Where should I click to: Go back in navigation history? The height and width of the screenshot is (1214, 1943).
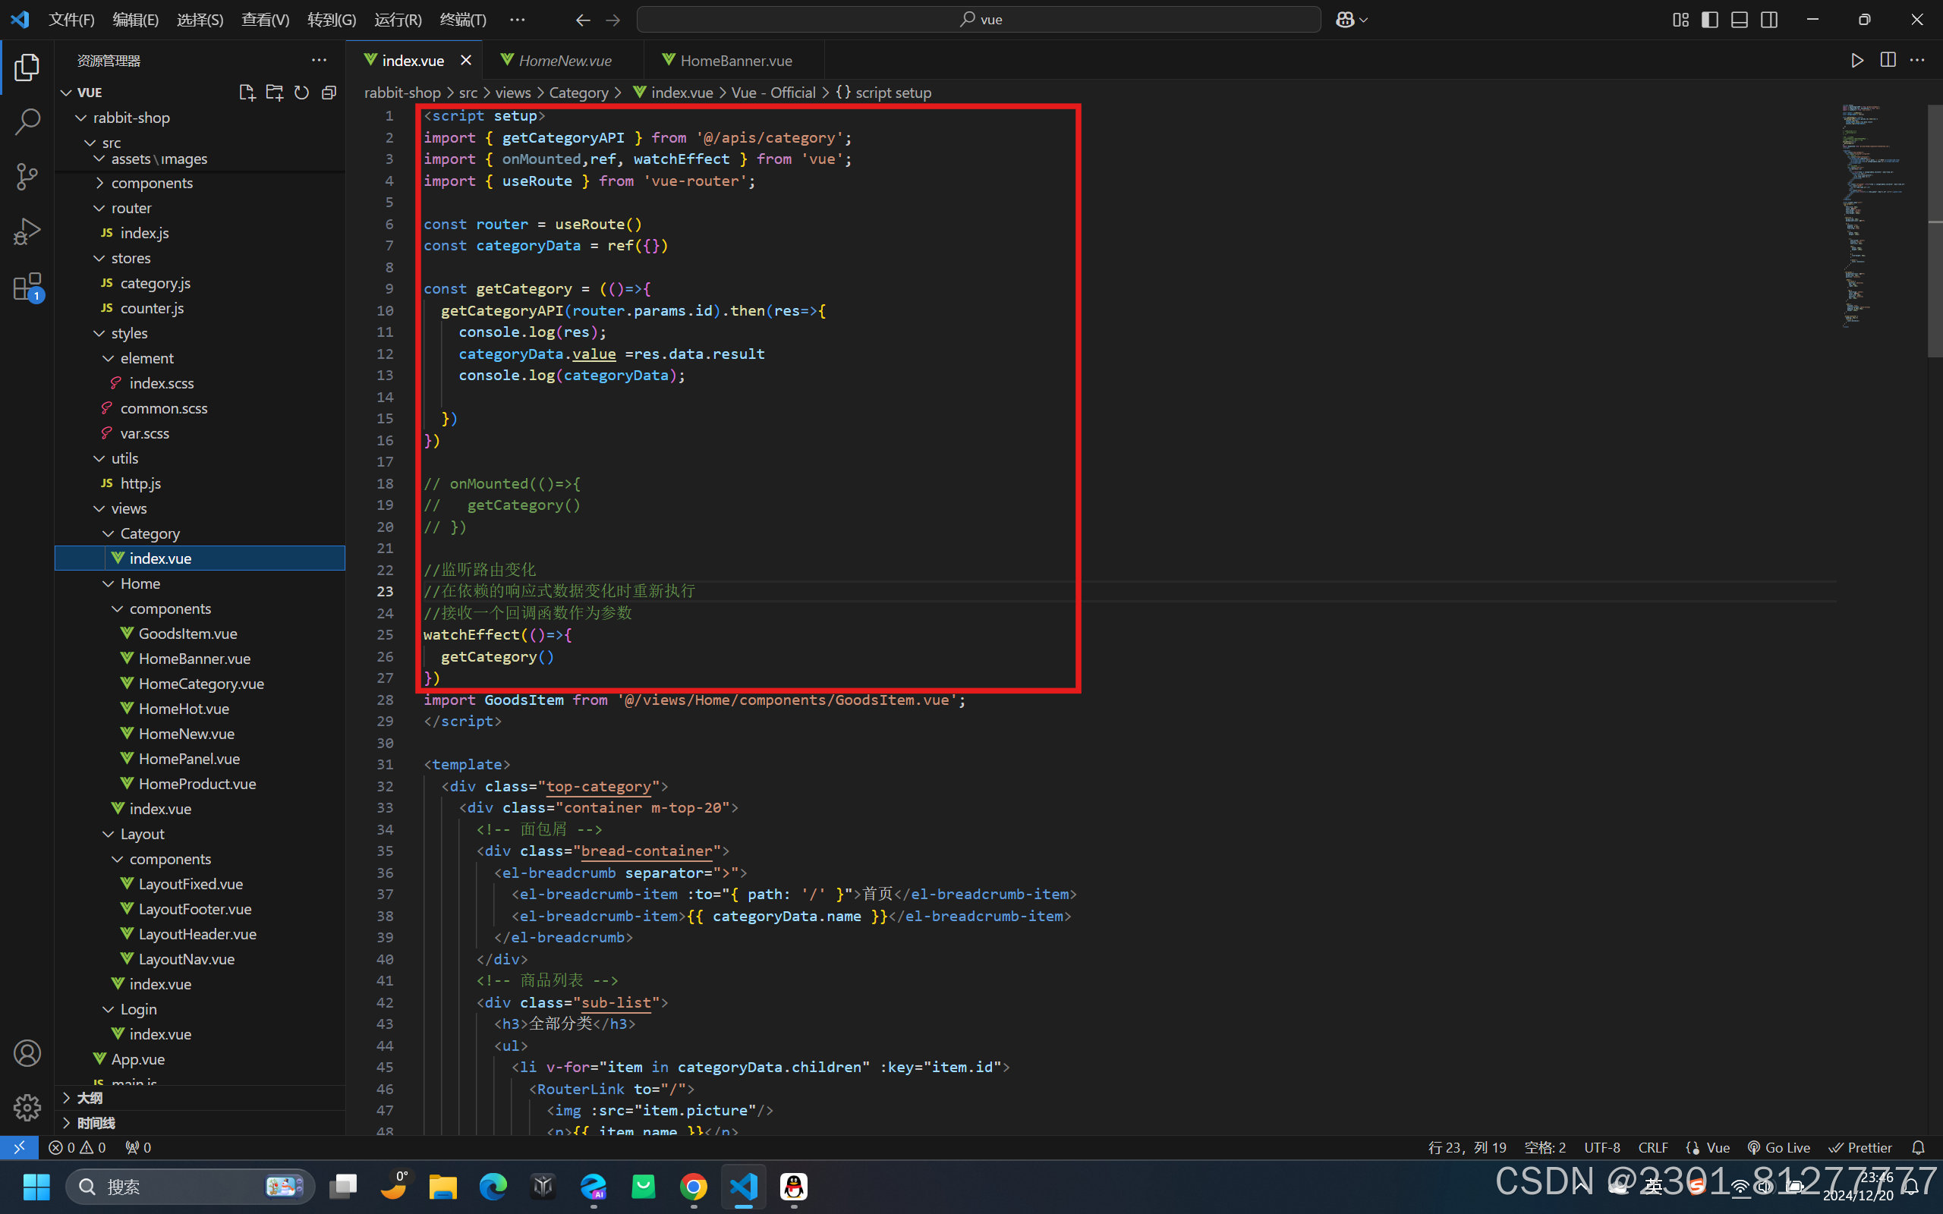(x=583, y=19)
